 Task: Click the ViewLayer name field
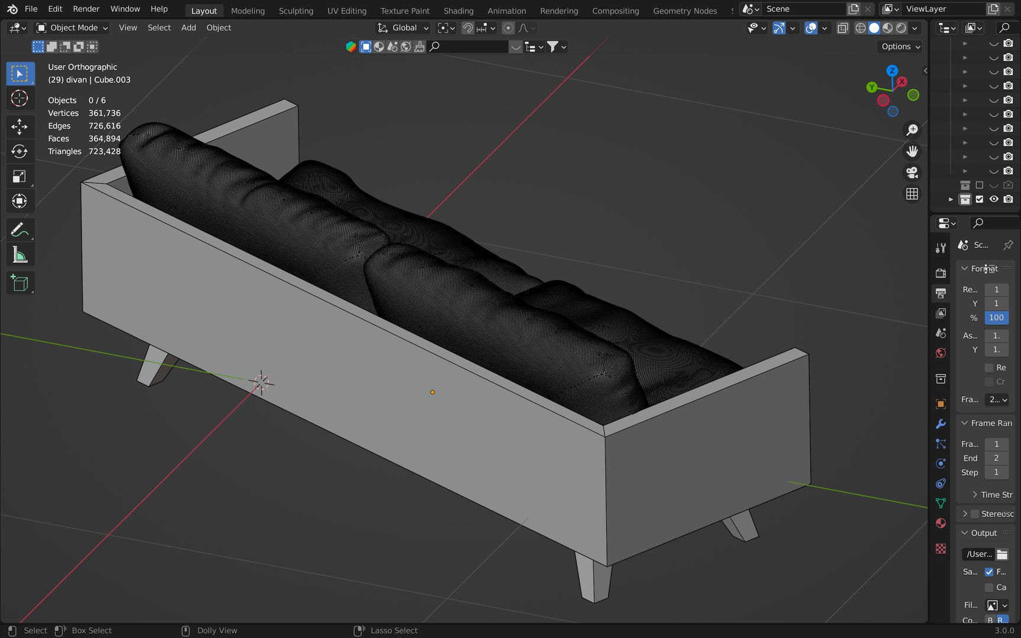(x=943, y=9)
